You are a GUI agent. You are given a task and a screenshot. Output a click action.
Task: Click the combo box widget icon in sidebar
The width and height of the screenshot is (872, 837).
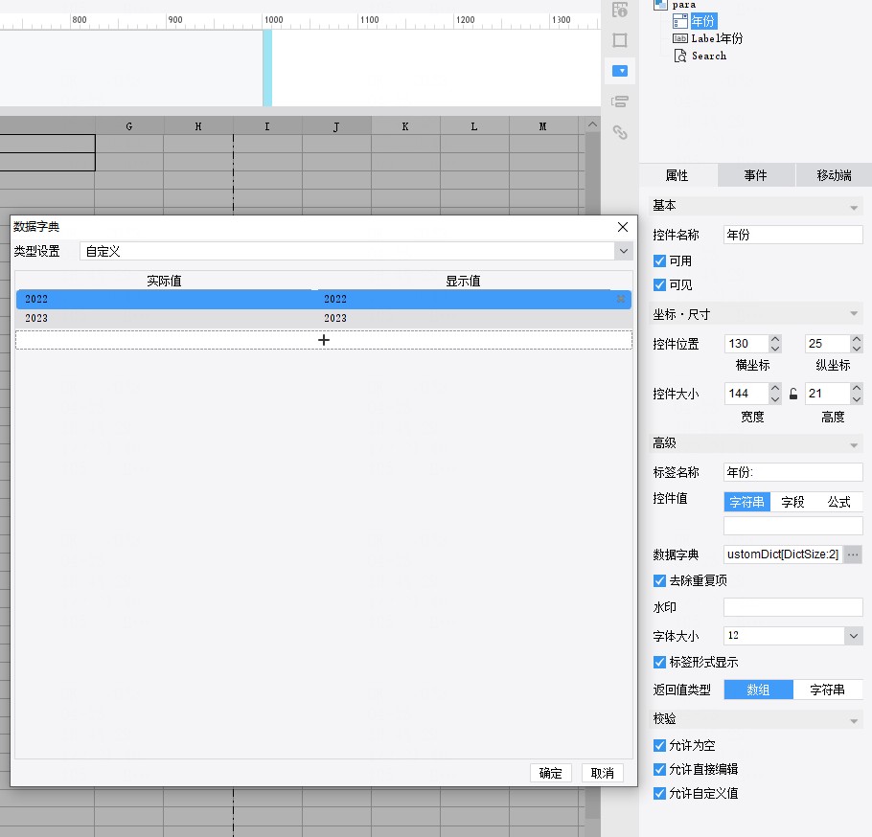pos(620,71)
